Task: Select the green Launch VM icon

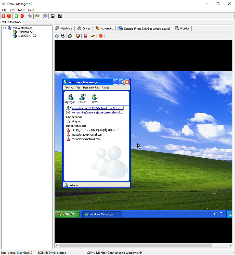Action: tap(16, 16)
